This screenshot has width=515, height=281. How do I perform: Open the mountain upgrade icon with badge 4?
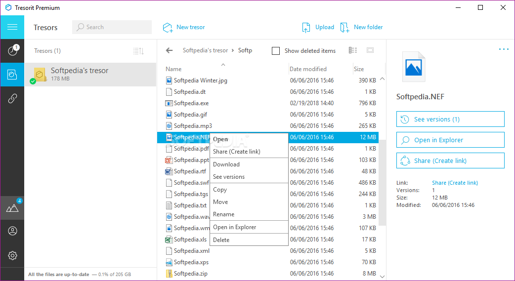coord(12,208)
